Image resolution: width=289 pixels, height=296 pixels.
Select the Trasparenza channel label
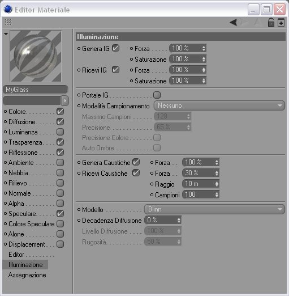coord(25,142)
